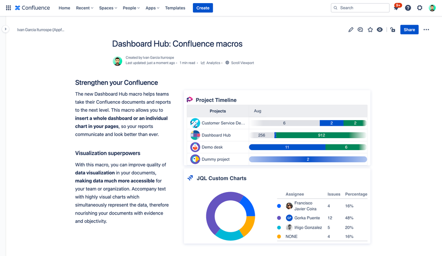Click the NONE assignee row label
The width and height of the screenshot is (442, 256).
tap(292, 236)
